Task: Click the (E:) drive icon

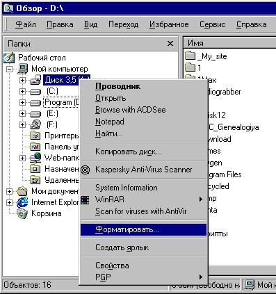Action: click(x=35, y=114)
